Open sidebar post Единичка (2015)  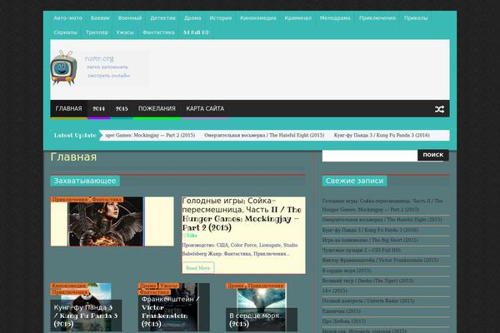coord(341,311)
